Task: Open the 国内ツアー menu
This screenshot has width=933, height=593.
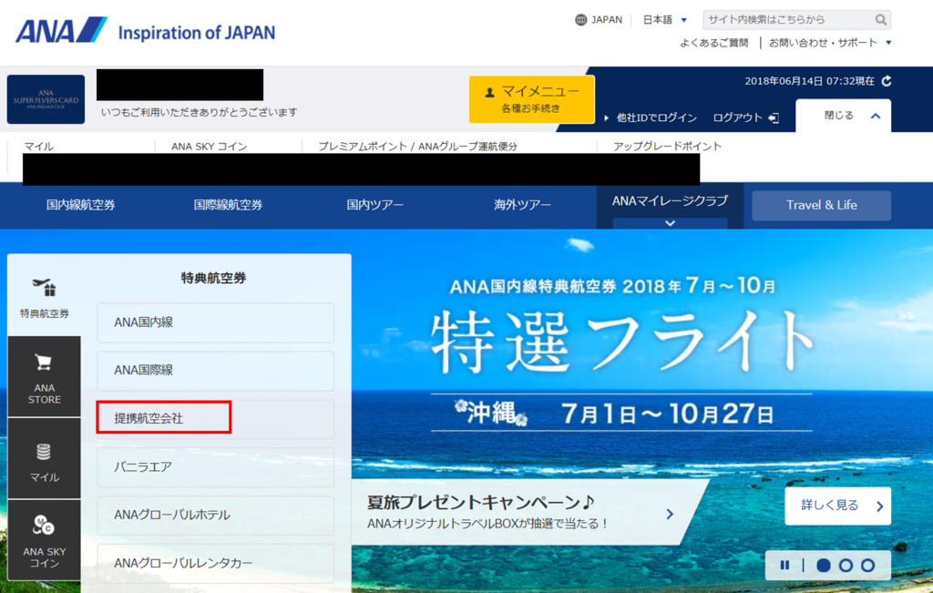Action: pyautogui.click(x=374, y=205)
